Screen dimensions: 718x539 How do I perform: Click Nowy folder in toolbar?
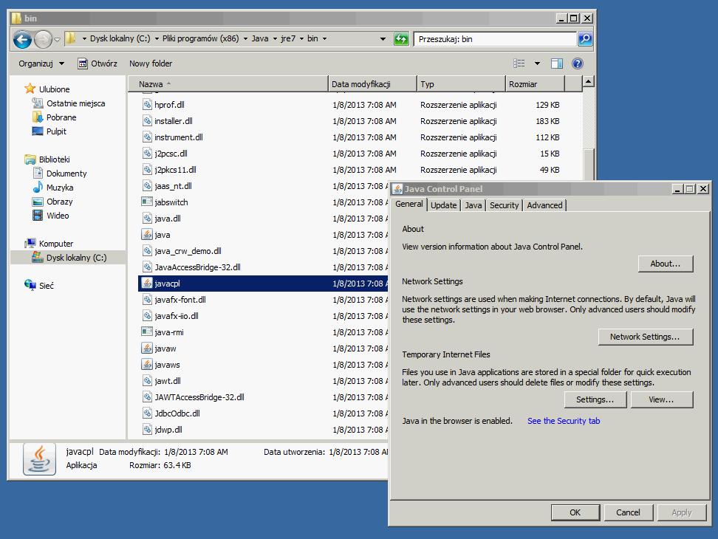point(151,63)
